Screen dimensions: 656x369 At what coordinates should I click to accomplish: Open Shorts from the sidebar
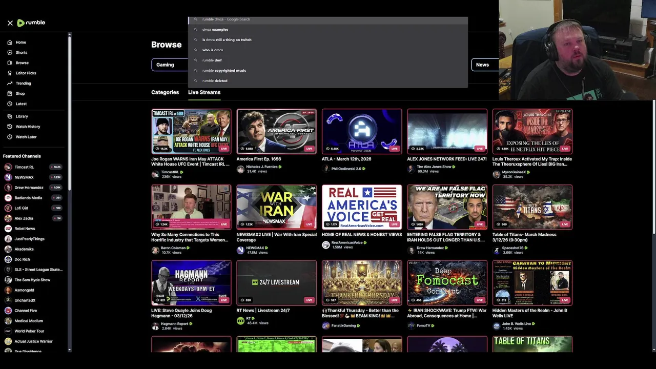click(21, 53)
